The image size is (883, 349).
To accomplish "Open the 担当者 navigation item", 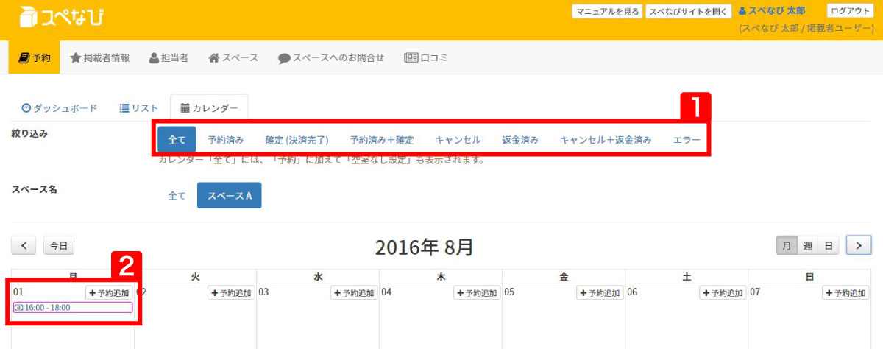I will coord(169,57).
